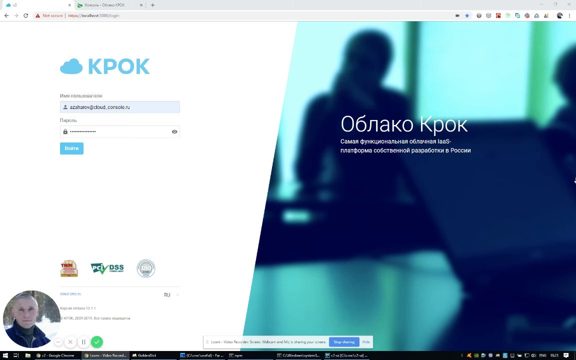Go forward in browser history
Screen dimensions: 576x360
pos(16,15)
